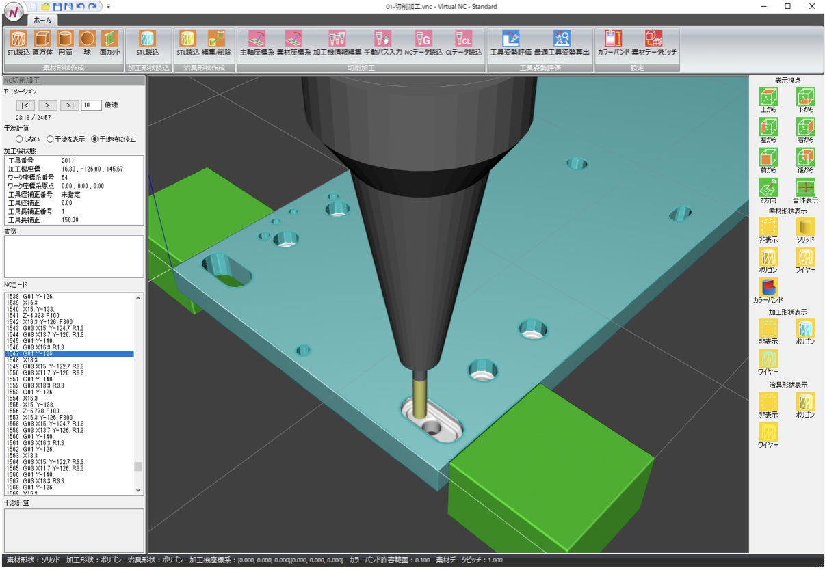Image resolution: width=825 pixels, height=570 pixels.
Task: Click the 倍速 speed input field
Action: coord(90,105)
